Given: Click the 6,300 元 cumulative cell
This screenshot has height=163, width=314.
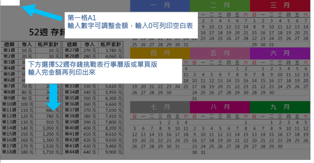Looking at the screenshot, I should coord(110,98).
